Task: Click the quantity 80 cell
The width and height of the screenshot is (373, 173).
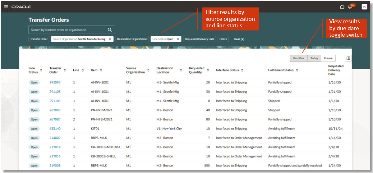Action: point(208,119)
